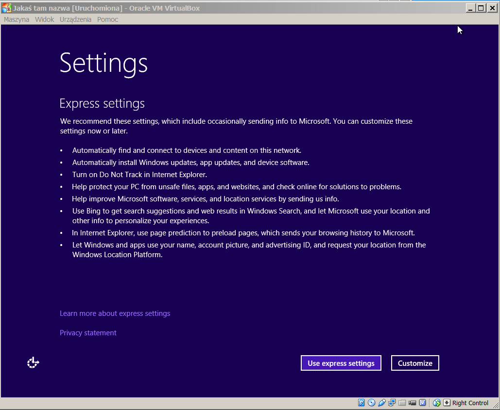Click the shared folders status icon

tap(402, 403)
